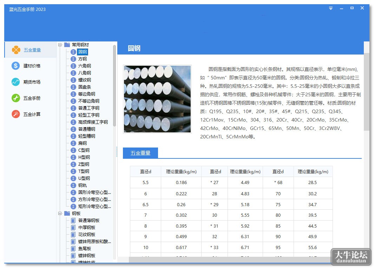The image size is (374, 268).
Task: Click the tree panel vertical scrollbar
Action: point(114,85)
